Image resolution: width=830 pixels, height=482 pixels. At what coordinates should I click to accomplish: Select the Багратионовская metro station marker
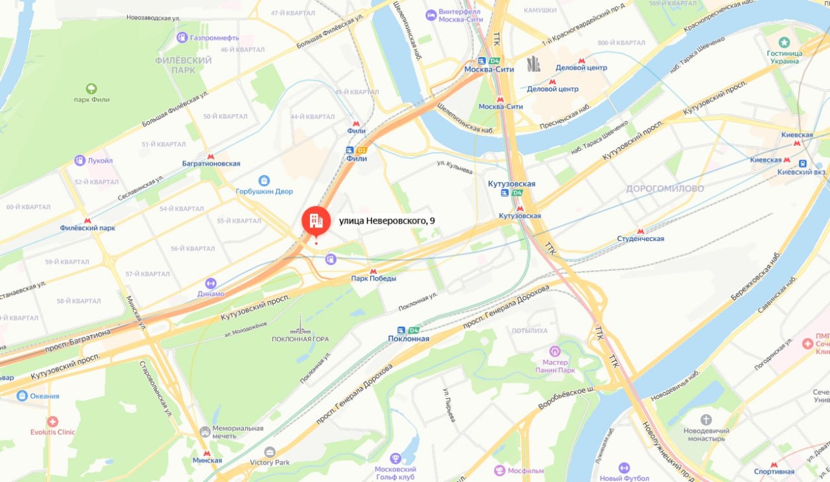(x=210, y=156)
